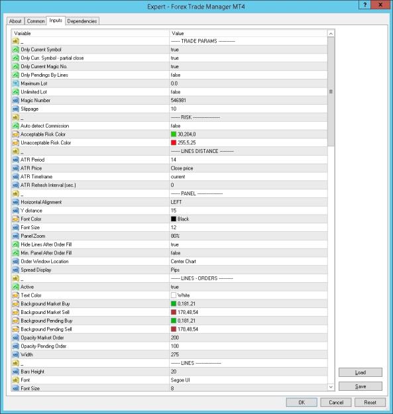This screenshot has height=414, width=393.
Task: Click the color icon beside Background Market Buy
Action: [16, 304]
